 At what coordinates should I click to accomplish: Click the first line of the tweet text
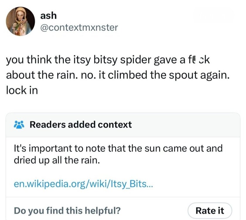click(108, 61)
